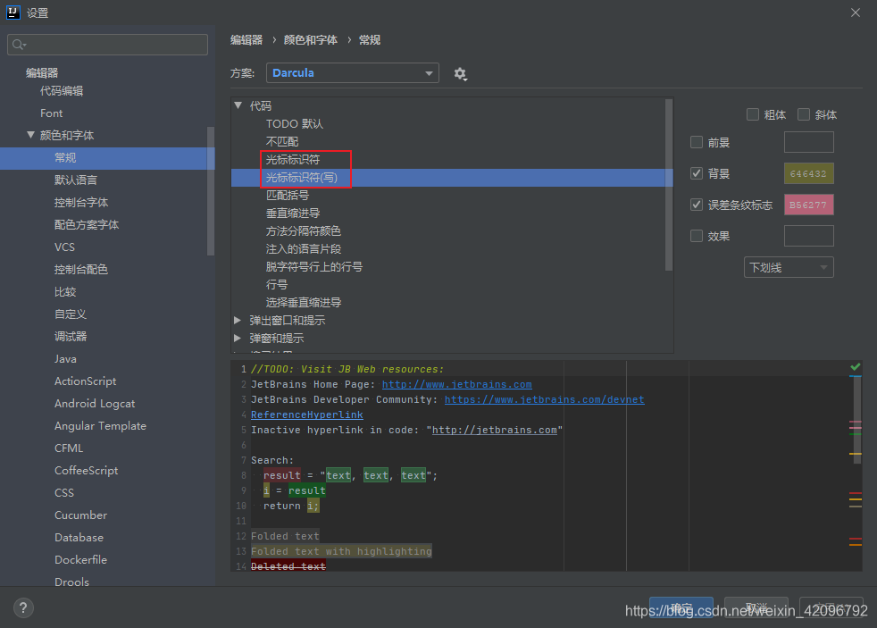Screen dimensions: 877x628
Task: Open the Darcula scheme dropdown
Action: point(353,72)
